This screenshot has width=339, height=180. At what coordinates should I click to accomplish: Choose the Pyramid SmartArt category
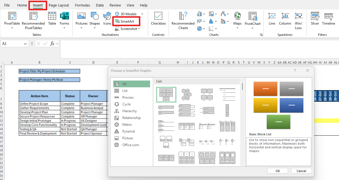[128, 131]
